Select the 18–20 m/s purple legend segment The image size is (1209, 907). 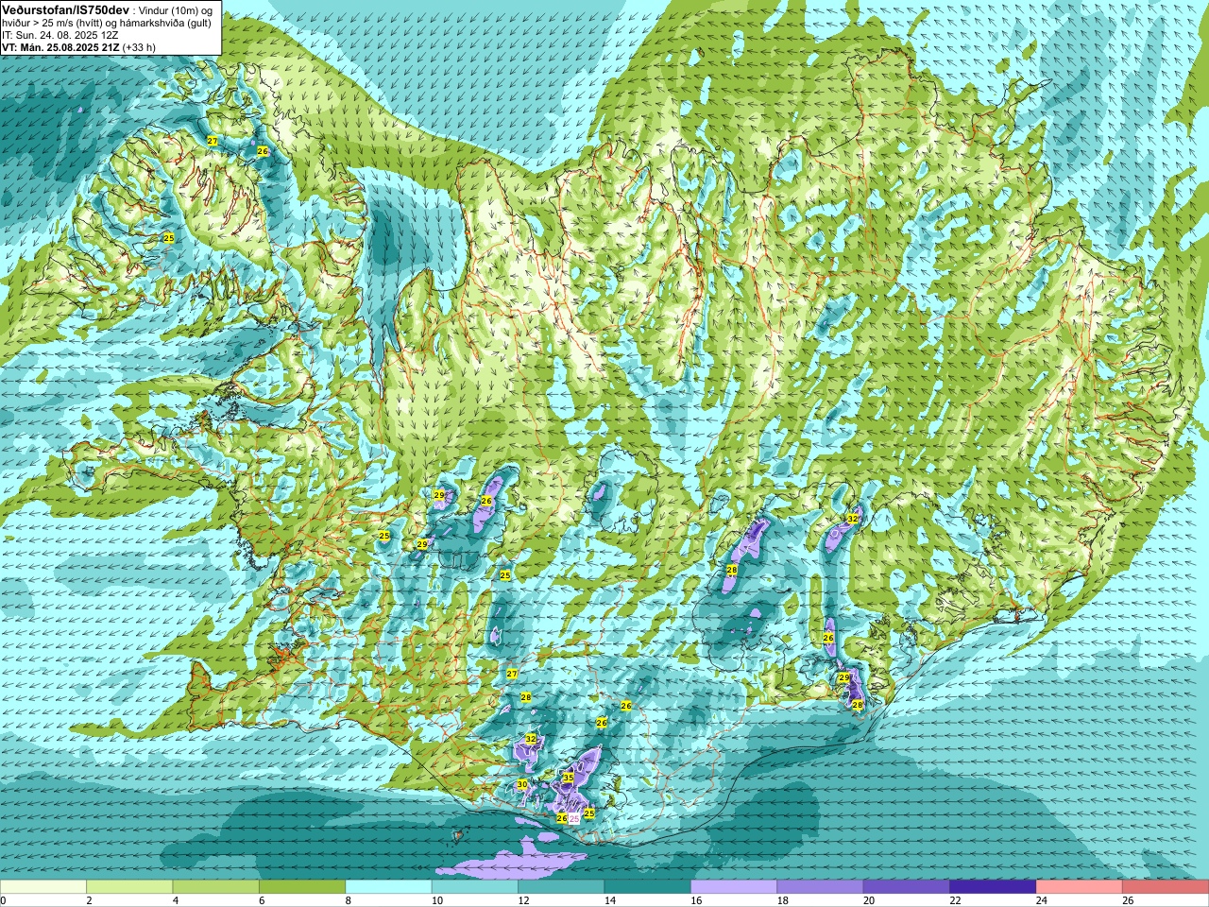tap(820, 887)
